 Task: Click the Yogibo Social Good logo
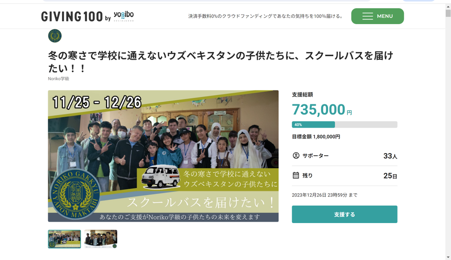124,16
